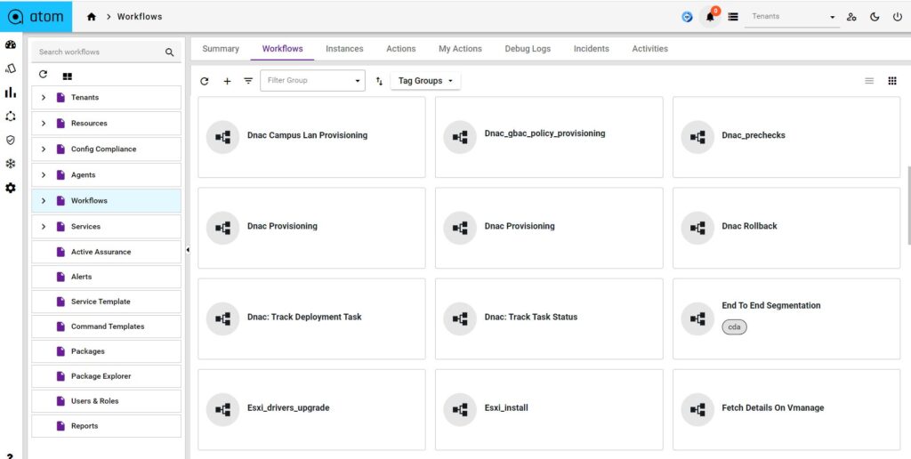Switch to the Debug Logs tab
The width and height of the screenshot is (911, 459).
(x=528, y=49)
